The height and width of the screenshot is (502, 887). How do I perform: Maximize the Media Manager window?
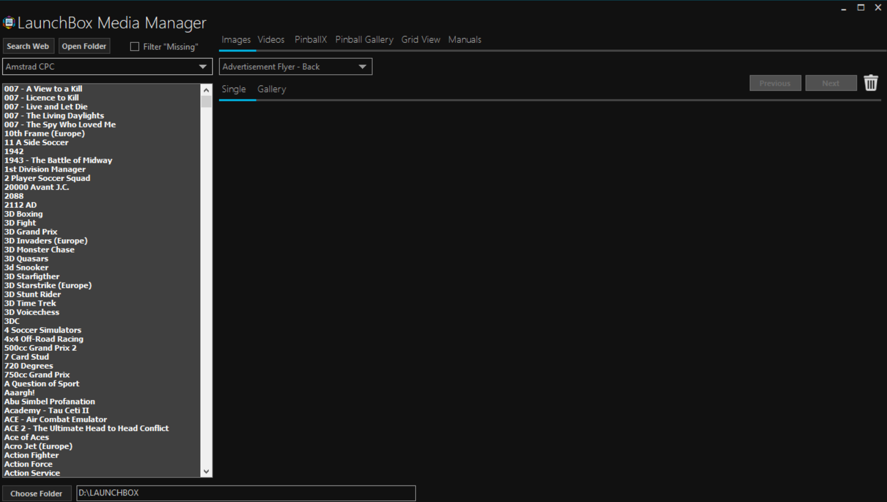(x=861, y=8)
